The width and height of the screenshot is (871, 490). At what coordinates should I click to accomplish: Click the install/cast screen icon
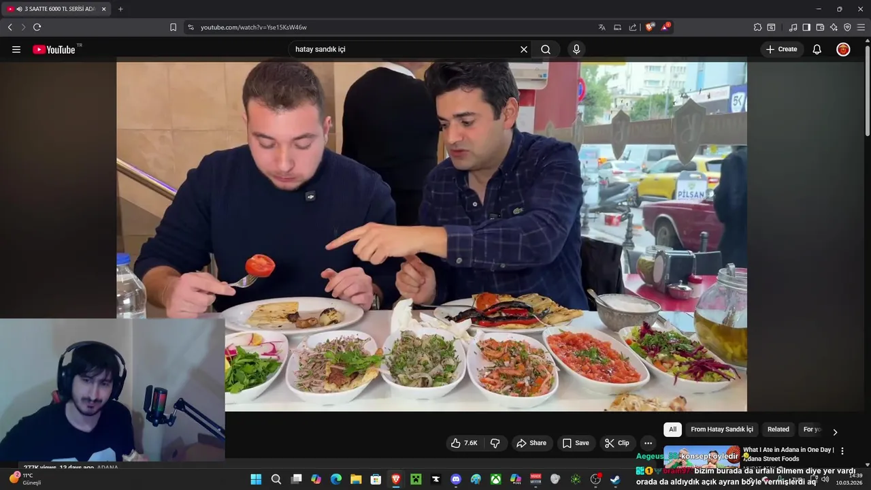point(617,27)
